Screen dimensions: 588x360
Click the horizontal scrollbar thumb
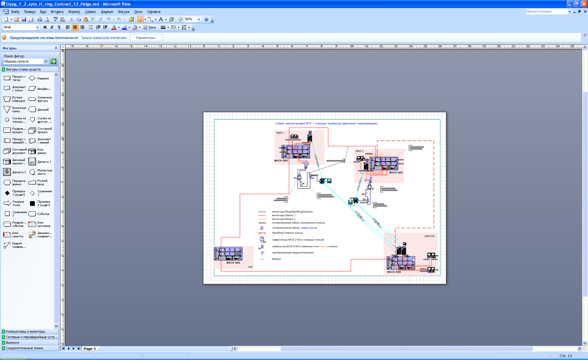[x=406, y=349]
